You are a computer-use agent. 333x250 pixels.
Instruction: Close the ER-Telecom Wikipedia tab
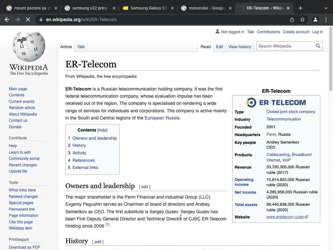tap(288, 8)
